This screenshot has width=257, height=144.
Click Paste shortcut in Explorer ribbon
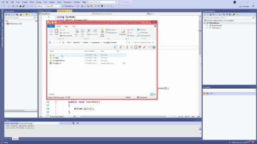coord(66,36)
